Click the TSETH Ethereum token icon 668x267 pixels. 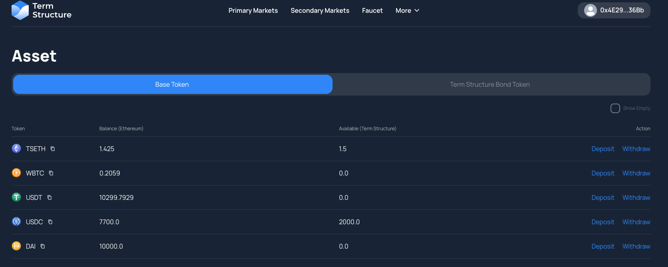coord(16,149)
